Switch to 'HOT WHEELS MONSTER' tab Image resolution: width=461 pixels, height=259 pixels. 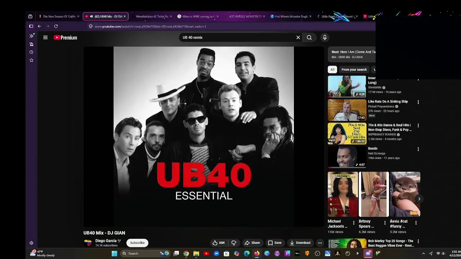(x=244, y=17)
